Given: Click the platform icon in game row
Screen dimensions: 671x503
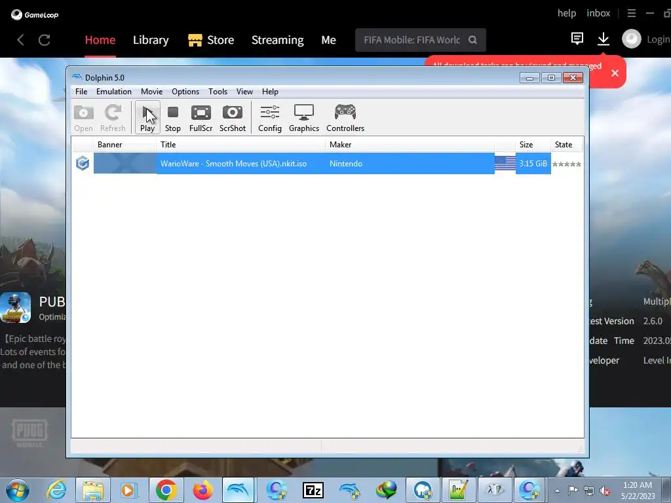Looking at the screenshot, I should click(83, 163).
